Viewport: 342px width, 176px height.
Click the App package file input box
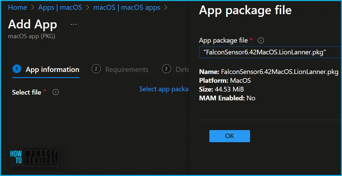[270, 52]
